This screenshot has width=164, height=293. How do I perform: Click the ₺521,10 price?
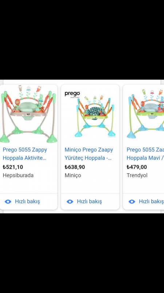coord(13,167)
